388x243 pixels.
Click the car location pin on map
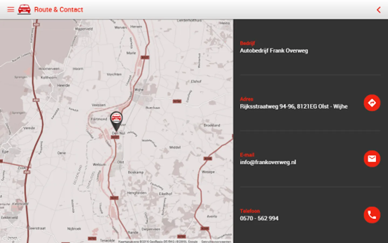pyautogui.click(x=116, y=122)
